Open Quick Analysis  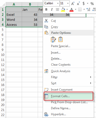click(x=68, y=71)
